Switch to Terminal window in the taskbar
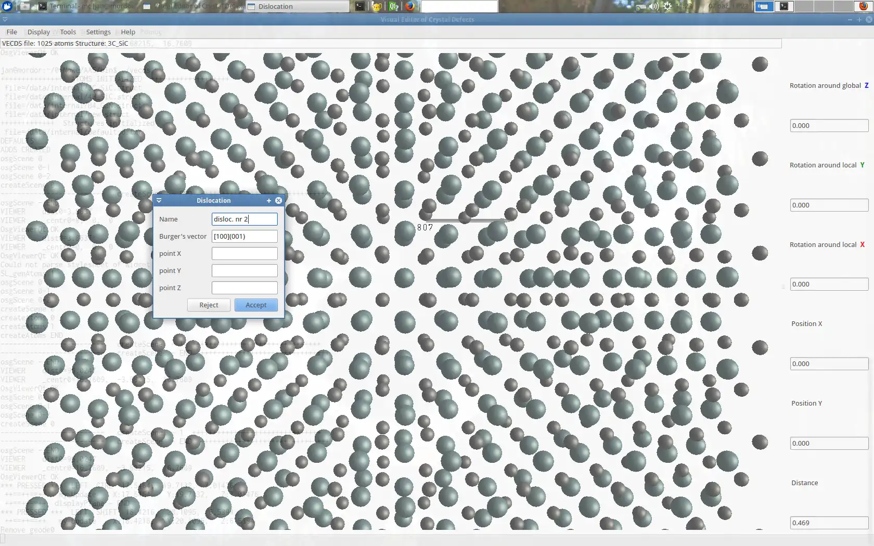Image resolution: width=874 pixels, height=546 pixels. click(x=86, y=6)
